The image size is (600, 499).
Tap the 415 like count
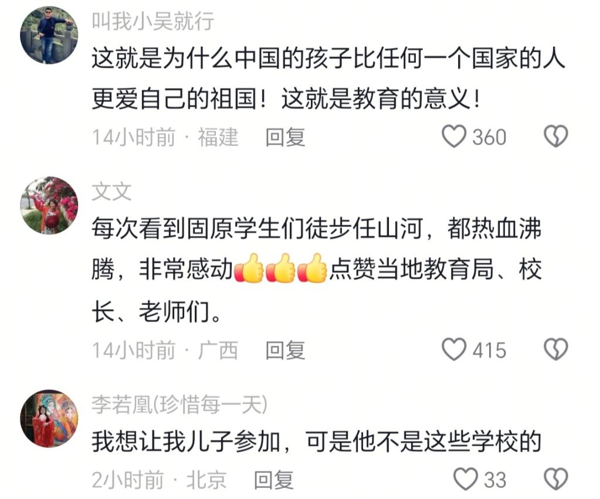(489, 350)
